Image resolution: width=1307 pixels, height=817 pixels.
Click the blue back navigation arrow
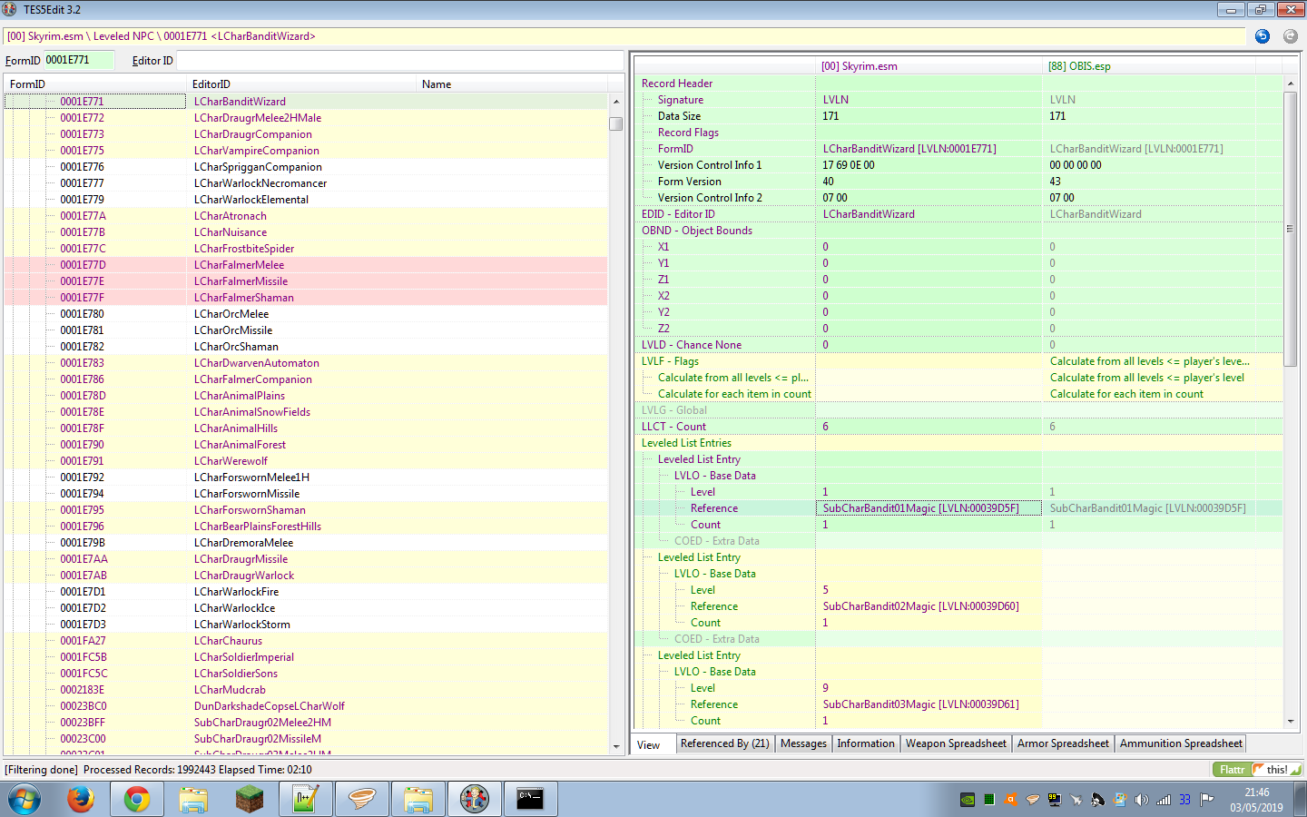tap(1262, 36)
